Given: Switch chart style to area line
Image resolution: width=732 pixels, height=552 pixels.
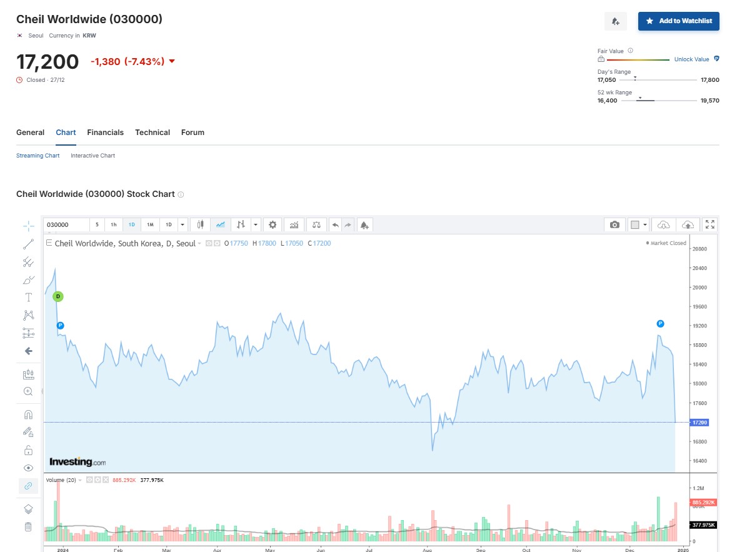Looking at the screenshot, I should pos(220,224).
